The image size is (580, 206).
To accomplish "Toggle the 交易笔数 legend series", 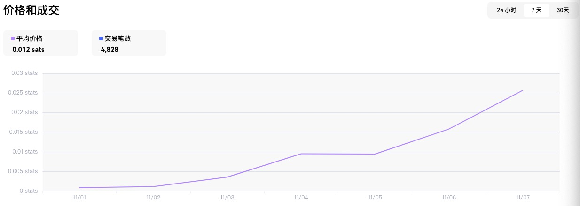I will pyautogui.click(x=118, y=38).
